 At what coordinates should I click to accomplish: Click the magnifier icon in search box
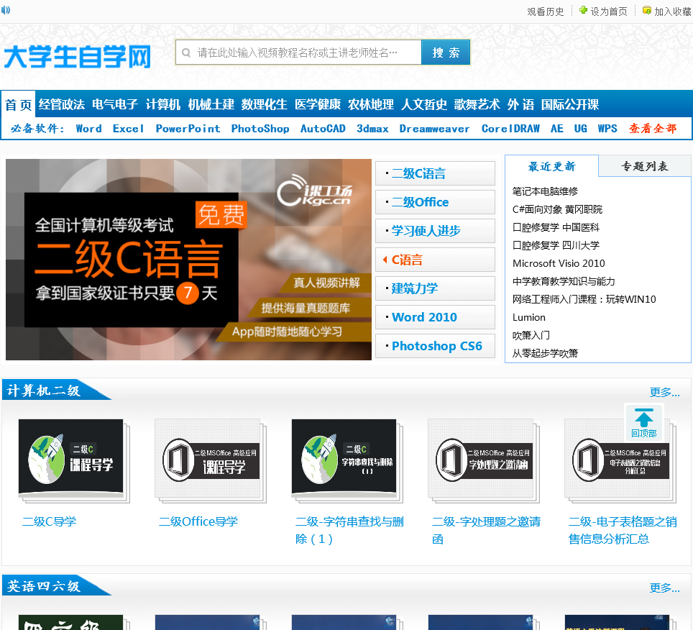pyautogui.click(x=186, y=53)
